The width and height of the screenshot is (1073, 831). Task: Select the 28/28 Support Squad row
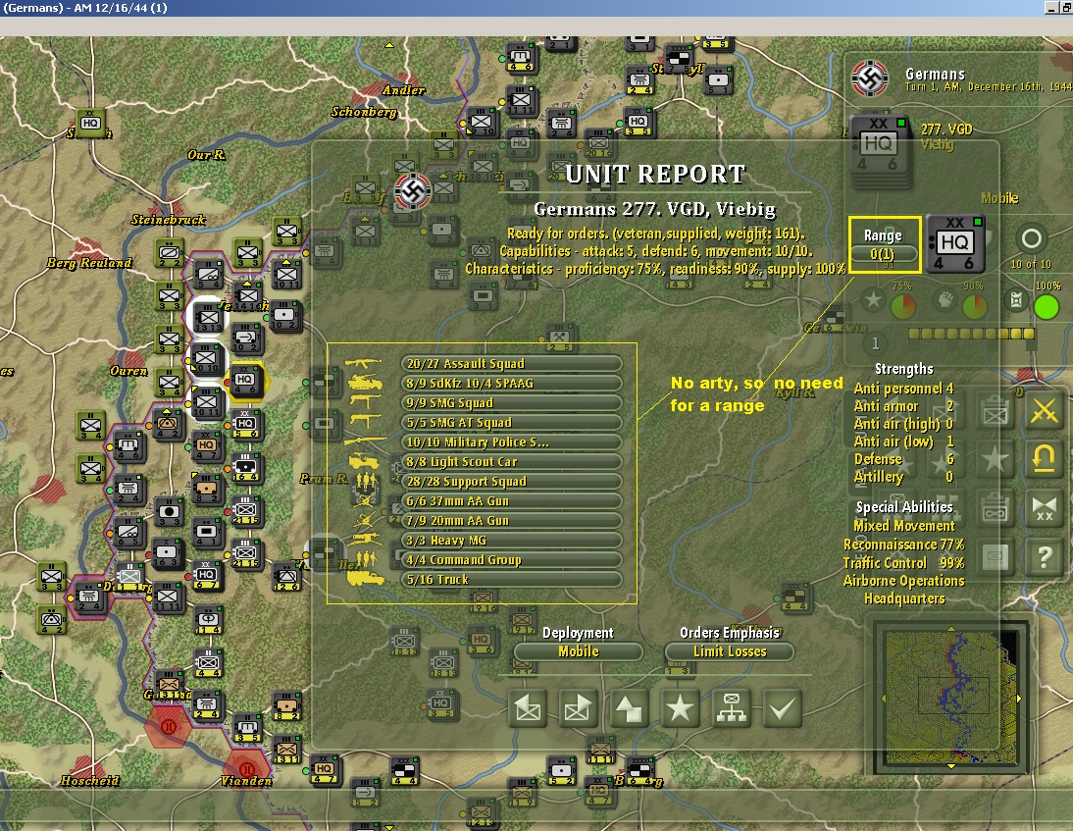coord(511,481)
